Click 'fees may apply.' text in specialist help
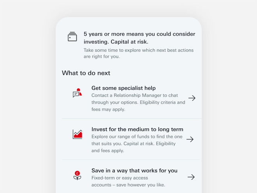This screenshot has width=257, height=193. pyautogui.click(x=108, y=109)
